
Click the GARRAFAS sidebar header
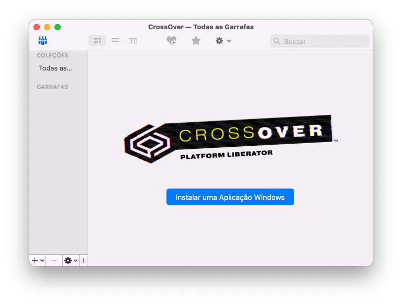[x=52, y=87]
